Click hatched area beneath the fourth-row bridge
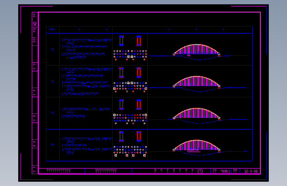This screenshot has height=186, width=287. click(x=193, y=150)
